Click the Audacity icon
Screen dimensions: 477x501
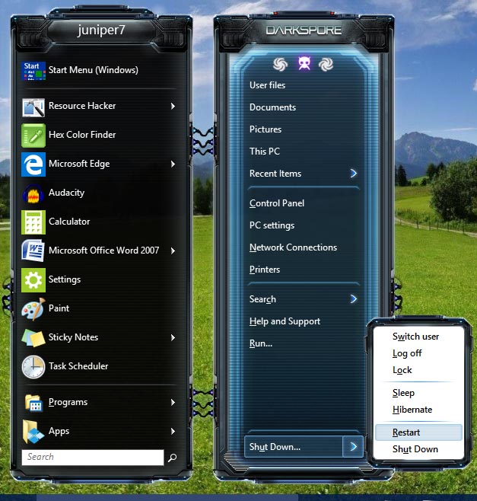(x=33, y=193)
